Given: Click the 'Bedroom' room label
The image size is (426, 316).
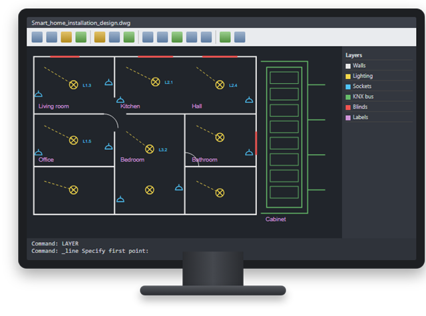Looking at the screenshot, I should coord(132,160).
